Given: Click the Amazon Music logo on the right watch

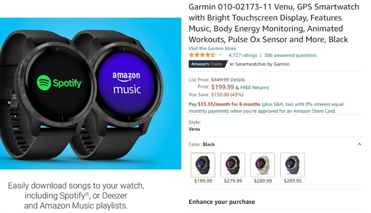Looking at the screenshot, I should (127, 83).
